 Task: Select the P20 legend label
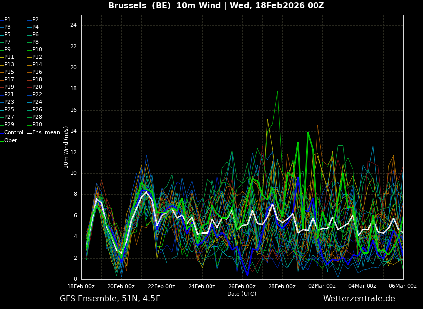coord(37,87)
